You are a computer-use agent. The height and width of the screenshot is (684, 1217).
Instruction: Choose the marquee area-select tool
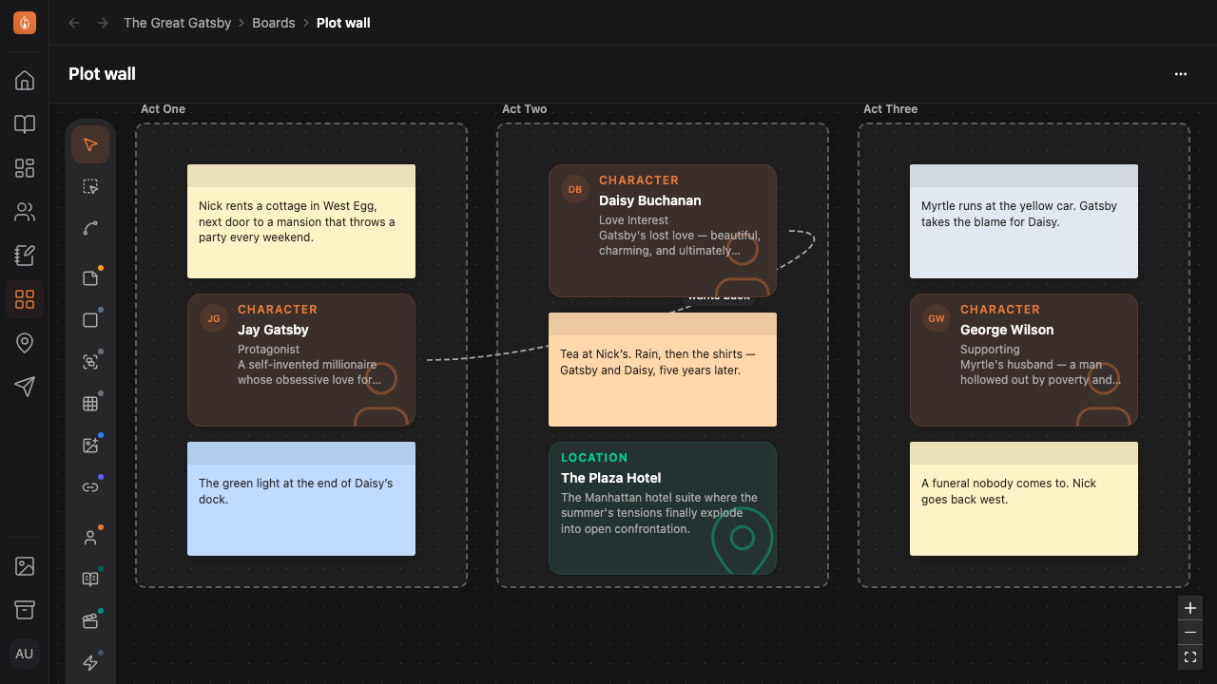coord(90,186)
